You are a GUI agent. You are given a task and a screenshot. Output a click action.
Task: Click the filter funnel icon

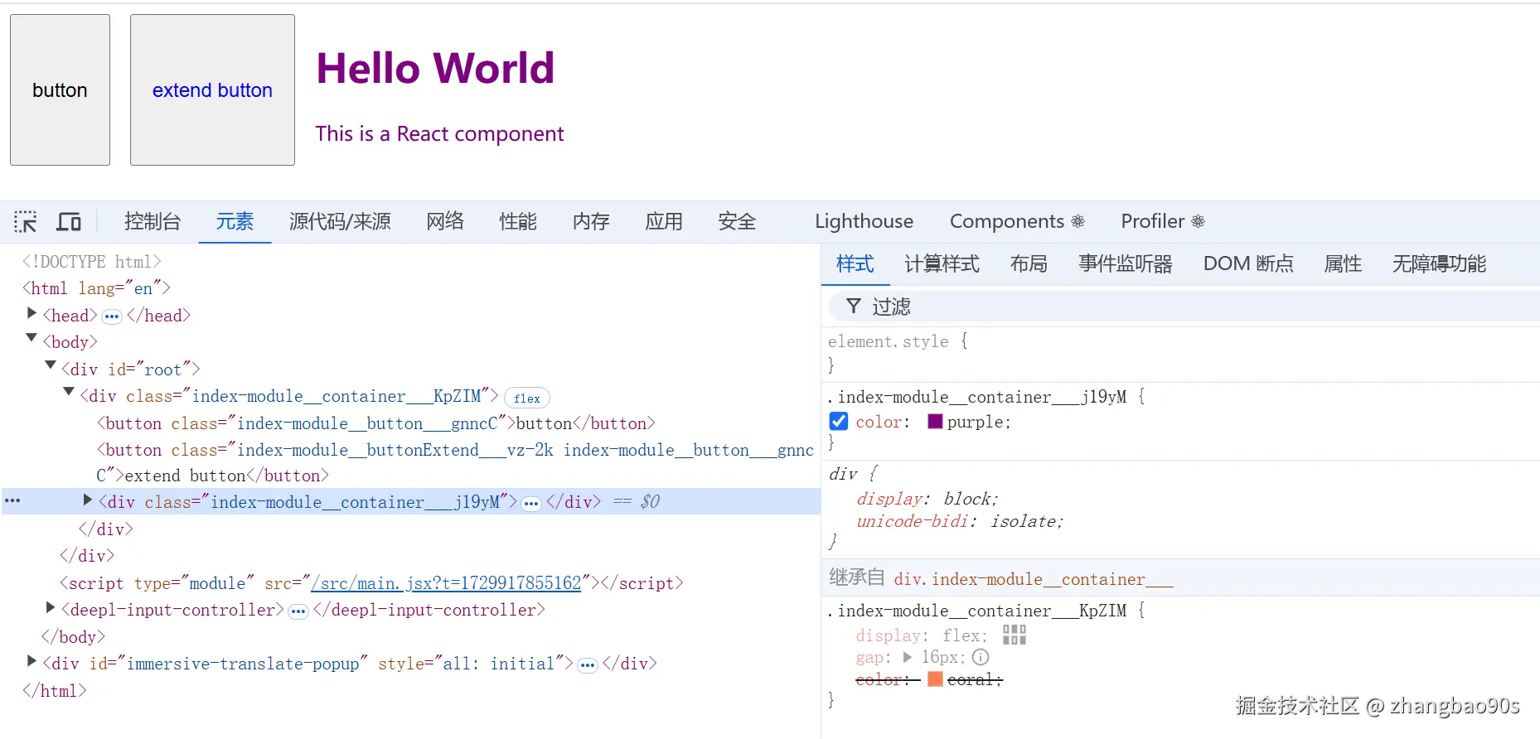pyautogui.click(x=853, y=307)
